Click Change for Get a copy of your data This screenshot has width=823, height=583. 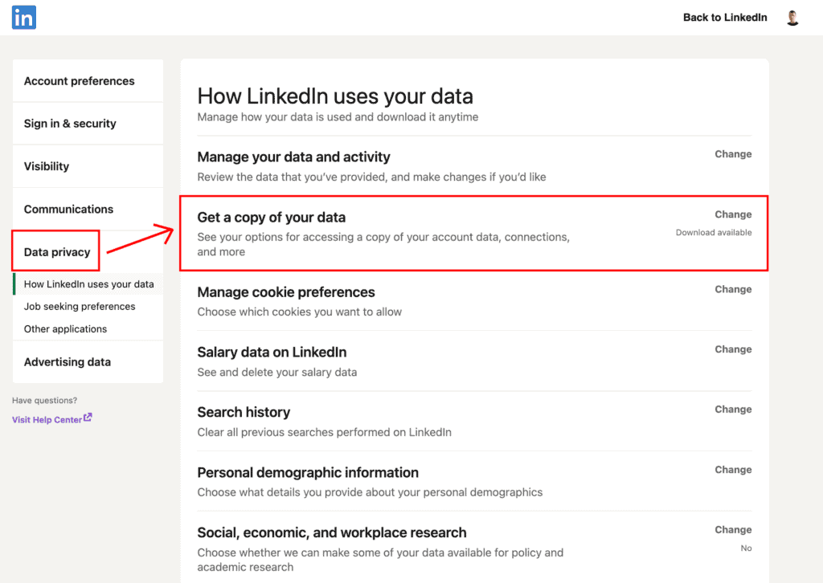click(x=733, y=214)
